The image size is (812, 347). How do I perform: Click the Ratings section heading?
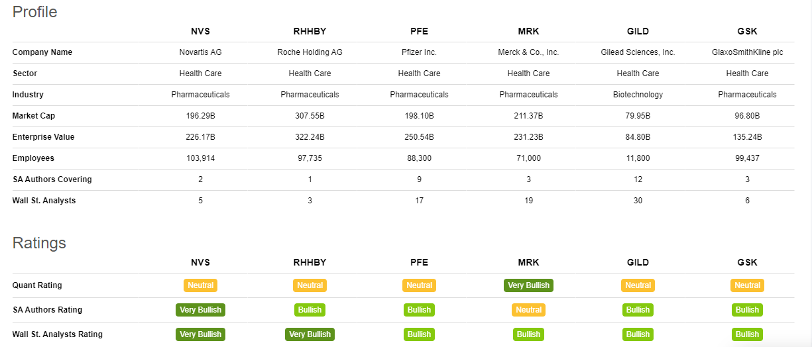pyautogui.click(x=39, y=243)
